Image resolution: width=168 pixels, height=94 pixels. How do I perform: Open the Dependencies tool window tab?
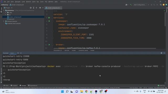point(33,85)
